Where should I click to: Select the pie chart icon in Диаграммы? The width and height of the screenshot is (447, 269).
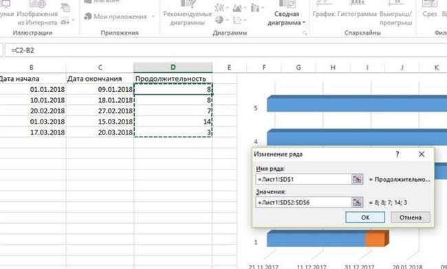pos(219,20)
